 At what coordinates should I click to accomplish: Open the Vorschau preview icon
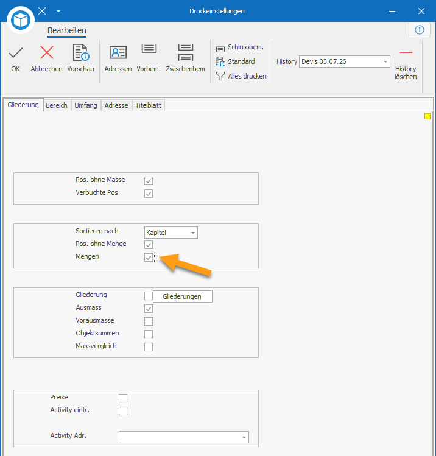[x=80, y=52]
